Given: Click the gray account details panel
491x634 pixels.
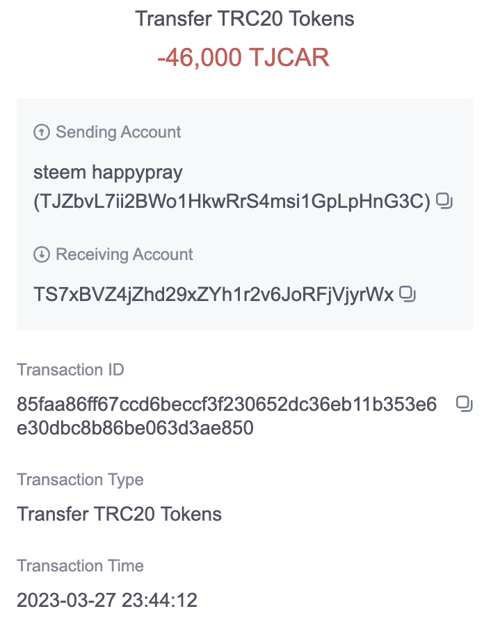Looking at the screenshot, I should pos(245,214).
